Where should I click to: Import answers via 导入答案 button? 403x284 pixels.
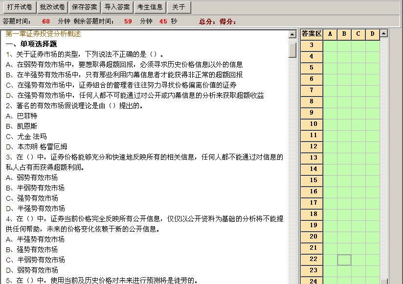(117, 7)
